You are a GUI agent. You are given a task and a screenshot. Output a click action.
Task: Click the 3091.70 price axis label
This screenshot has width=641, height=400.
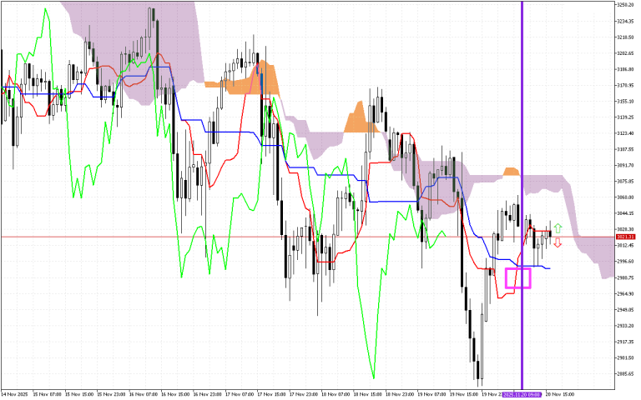(x=625, y=165)
